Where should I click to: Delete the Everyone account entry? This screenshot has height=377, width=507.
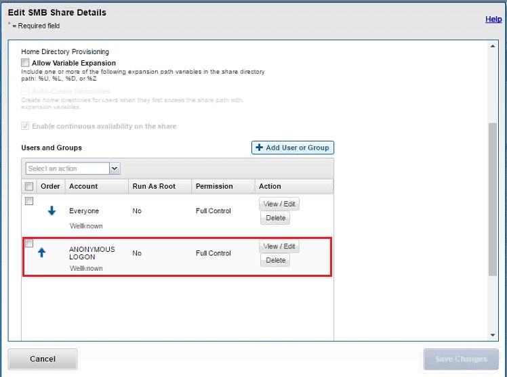(x=275, y=218)
